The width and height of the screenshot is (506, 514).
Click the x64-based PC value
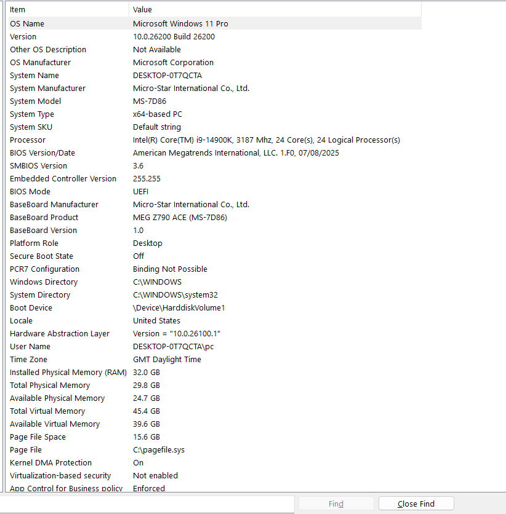click(x=157, y=114)
